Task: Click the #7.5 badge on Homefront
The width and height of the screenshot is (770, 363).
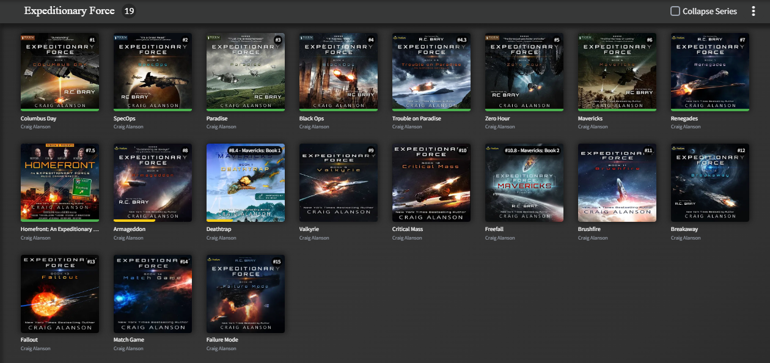Action: pyautogui.click(x=90, y=150)
